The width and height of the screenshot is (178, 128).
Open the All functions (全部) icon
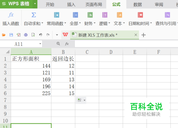(x=75, y=15)
